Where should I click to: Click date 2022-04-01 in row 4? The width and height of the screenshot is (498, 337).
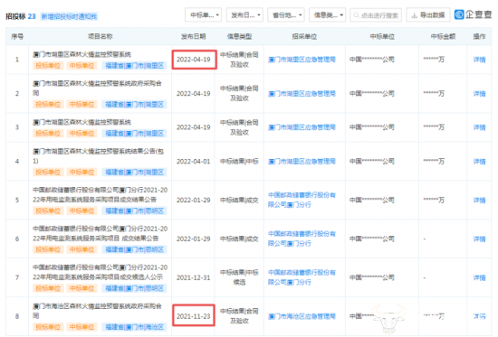[194, 162]
